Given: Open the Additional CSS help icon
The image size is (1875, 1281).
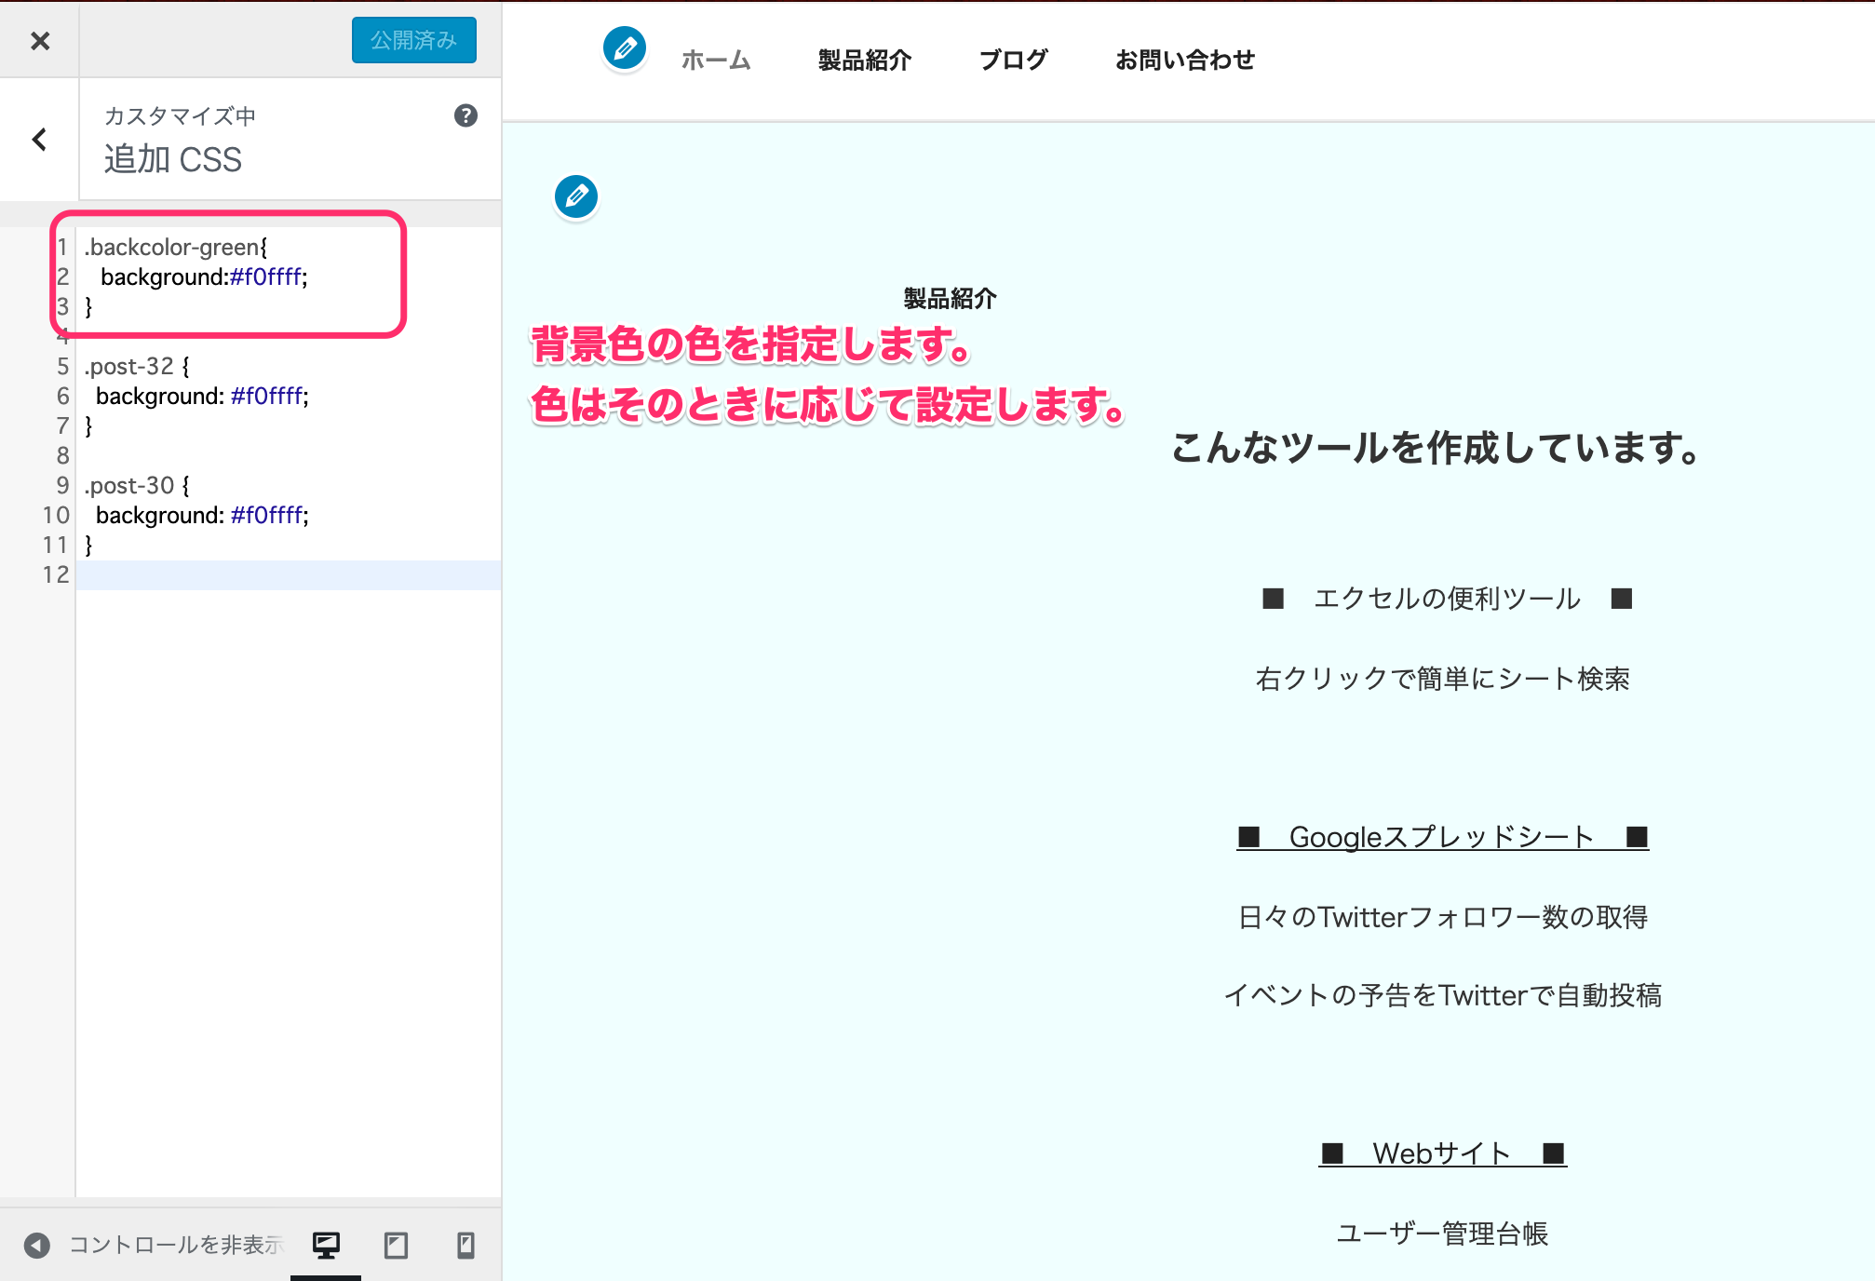Looking at the screenshot, I should 466,115.
